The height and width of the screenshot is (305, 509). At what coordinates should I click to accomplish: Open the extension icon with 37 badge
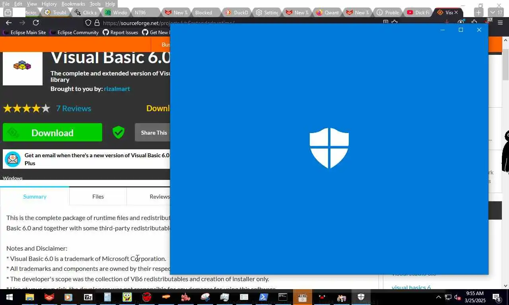click(x=487, y=22)
